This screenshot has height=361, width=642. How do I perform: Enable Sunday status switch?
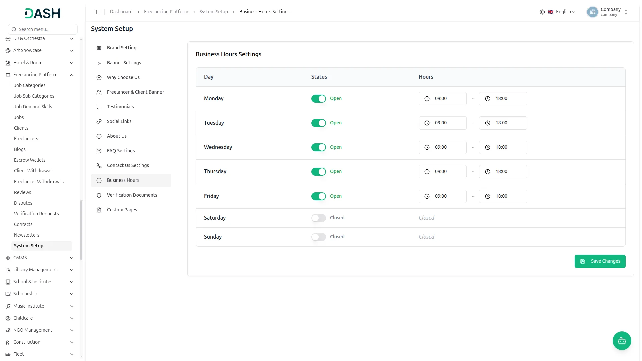point(318,237)
